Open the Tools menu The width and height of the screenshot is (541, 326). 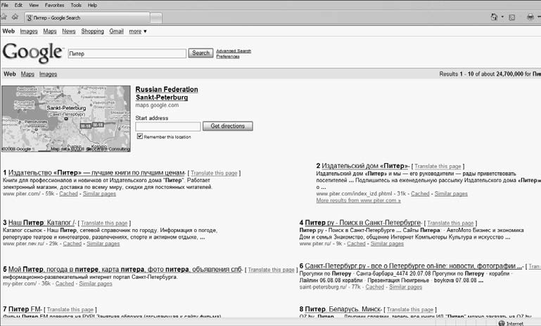[76, 5]
